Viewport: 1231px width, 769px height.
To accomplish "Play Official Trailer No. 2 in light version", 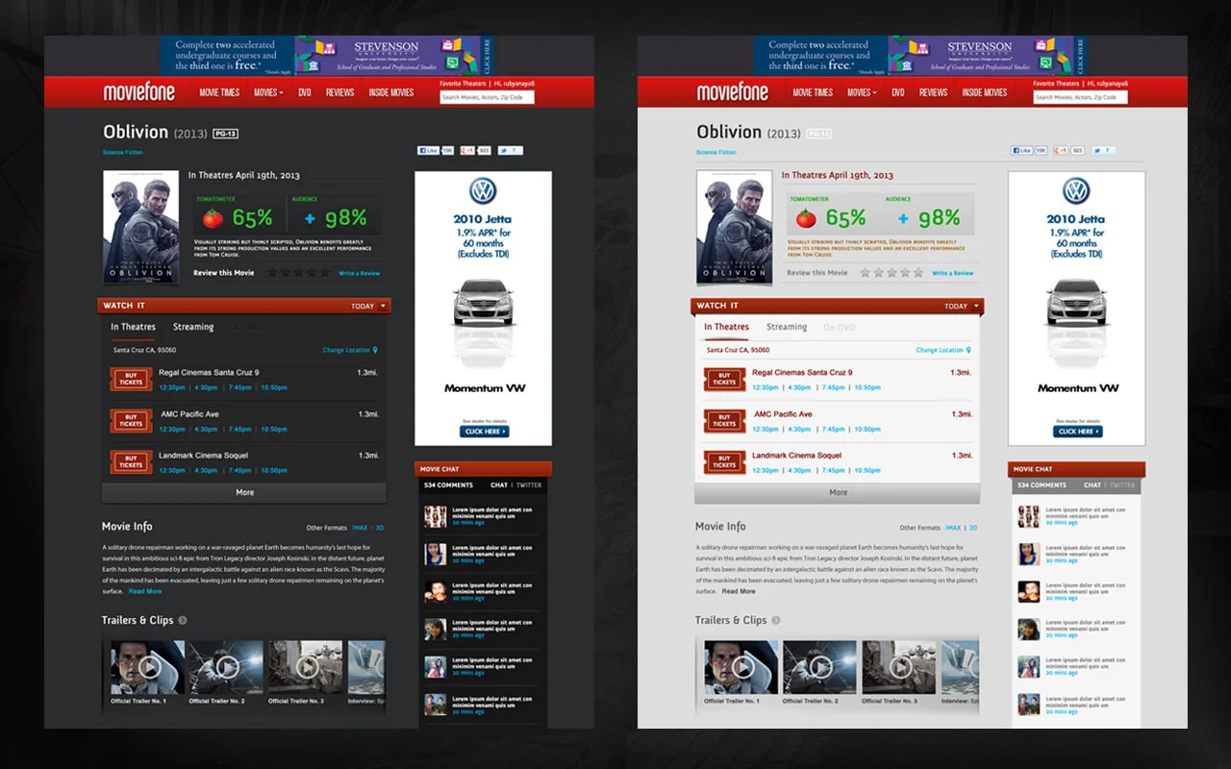I will coord(819,667).
